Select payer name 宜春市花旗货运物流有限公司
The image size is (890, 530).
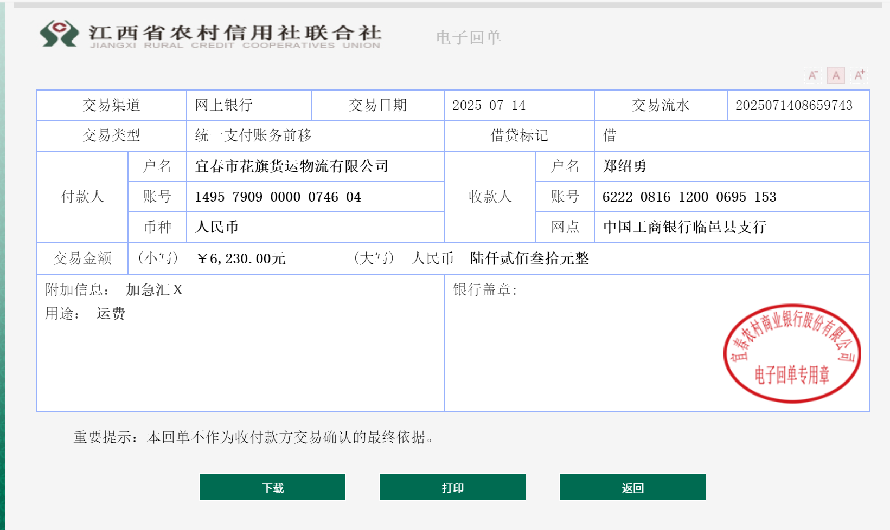tap(292, 166)
